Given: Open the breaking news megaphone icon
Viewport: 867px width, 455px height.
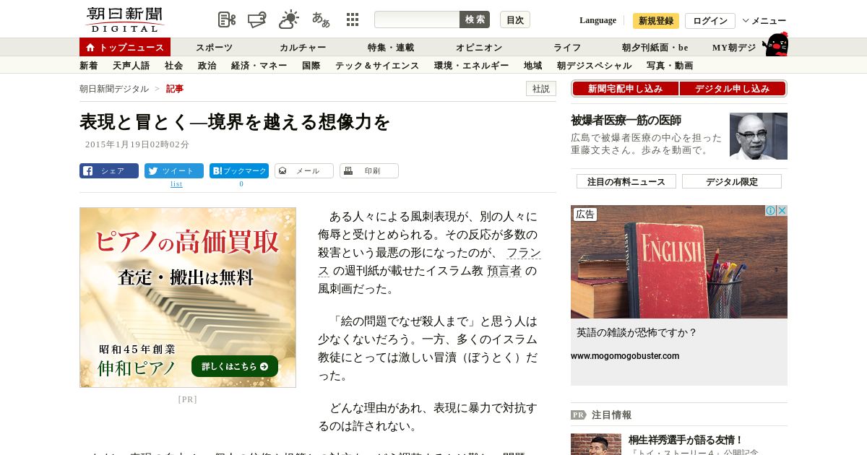Looking at the screenshot, I should (x=257, y=19).
